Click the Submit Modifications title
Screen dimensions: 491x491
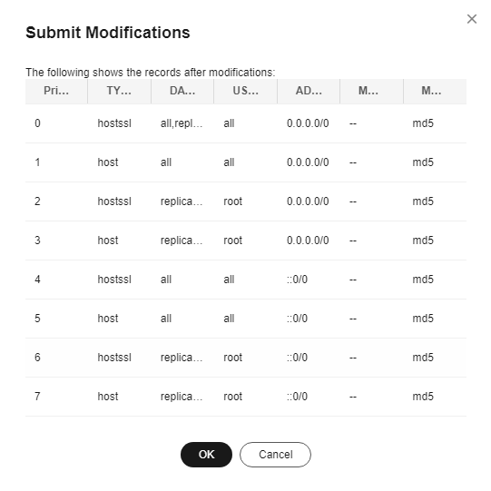click(x=108, y=33)
